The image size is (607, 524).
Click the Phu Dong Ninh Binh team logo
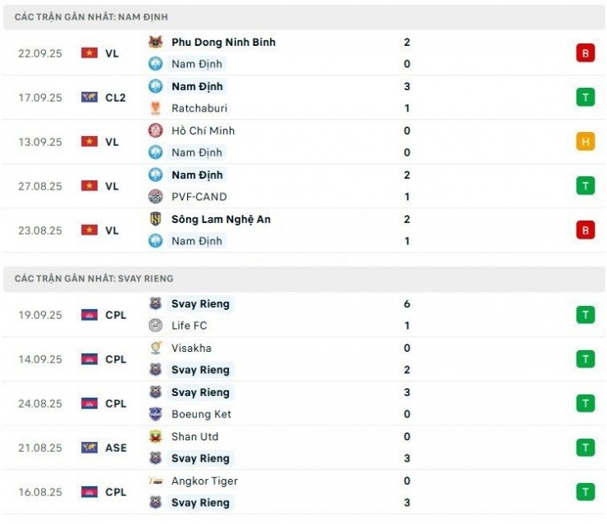coord(155,42)
